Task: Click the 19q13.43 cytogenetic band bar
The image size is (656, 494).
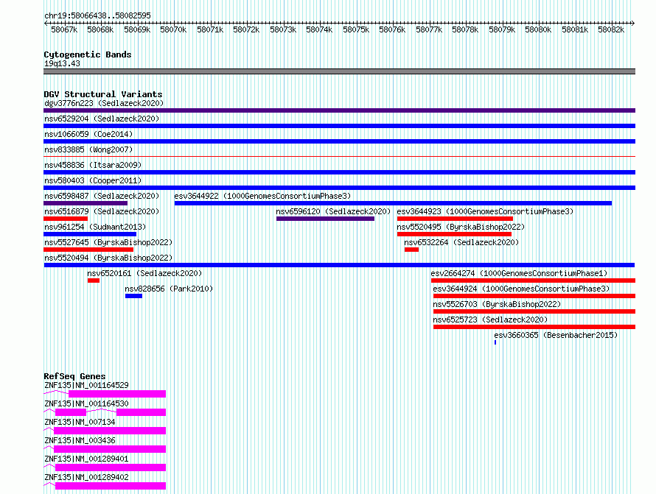Action: tap(339, 71)
